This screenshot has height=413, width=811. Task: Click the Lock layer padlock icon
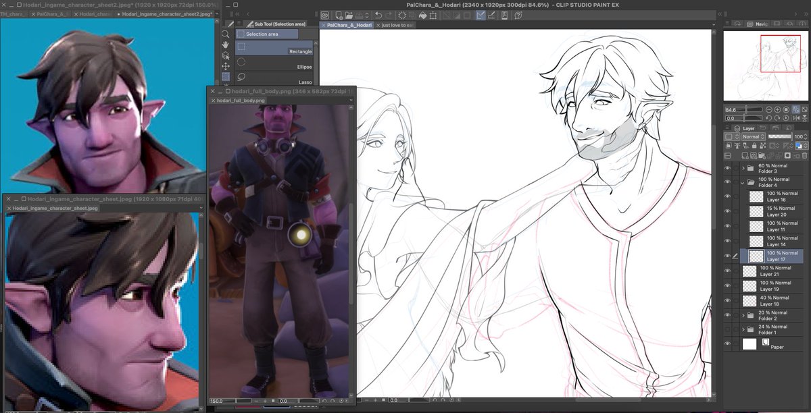pos(754,145)
